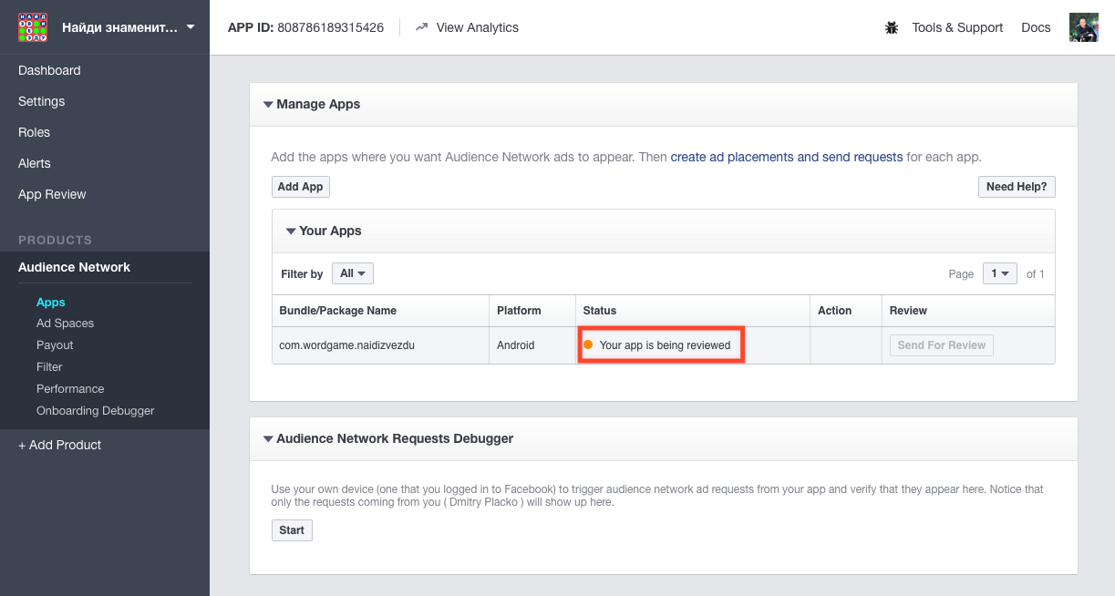Collapse the Manage Apps panel triangle

268,105
